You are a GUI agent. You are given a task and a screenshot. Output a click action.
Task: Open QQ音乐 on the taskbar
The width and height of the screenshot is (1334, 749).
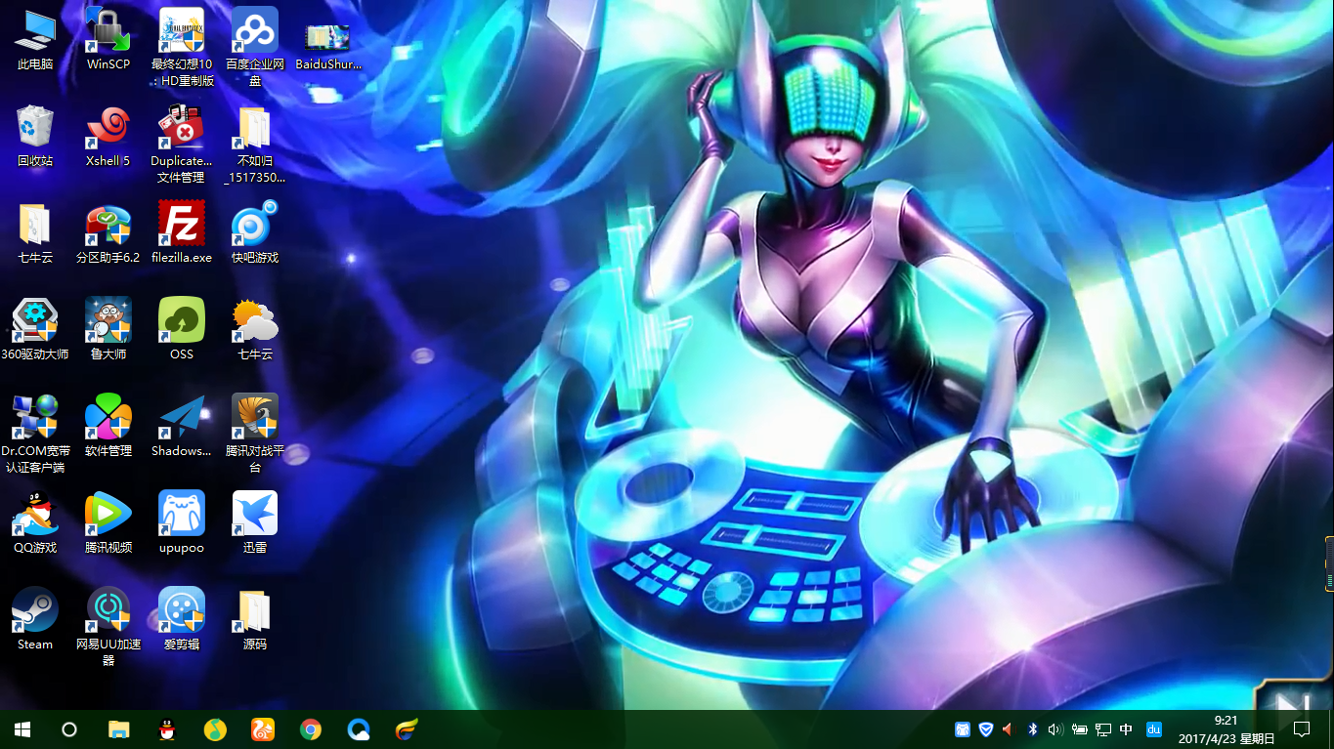click(x=215, y=729)
